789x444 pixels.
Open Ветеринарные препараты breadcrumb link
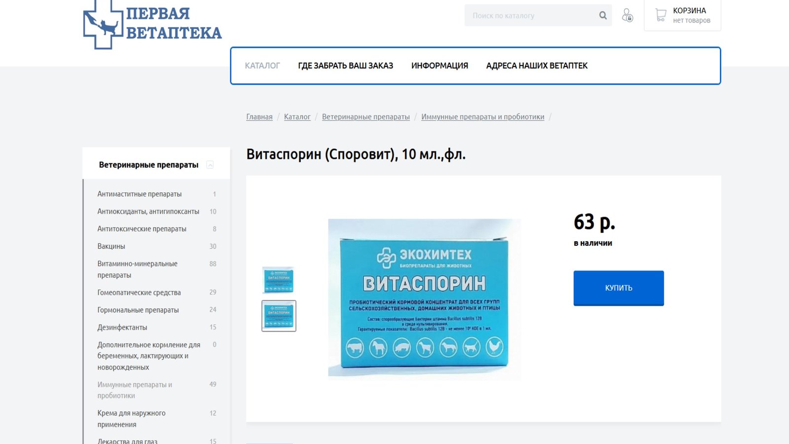pos(366,117)
